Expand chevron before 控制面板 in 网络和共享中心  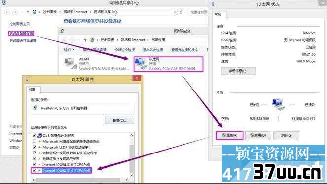coord(39,12)
